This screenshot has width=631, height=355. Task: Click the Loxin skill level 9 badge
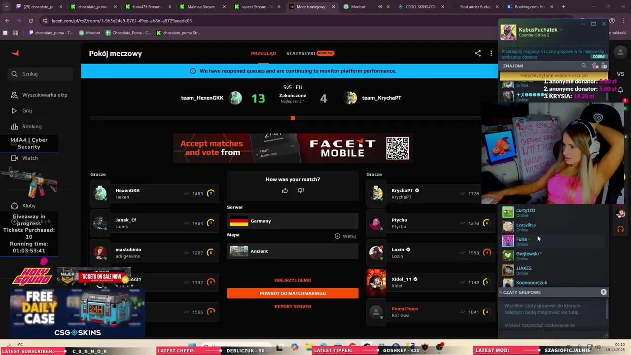tap(487, 253)
